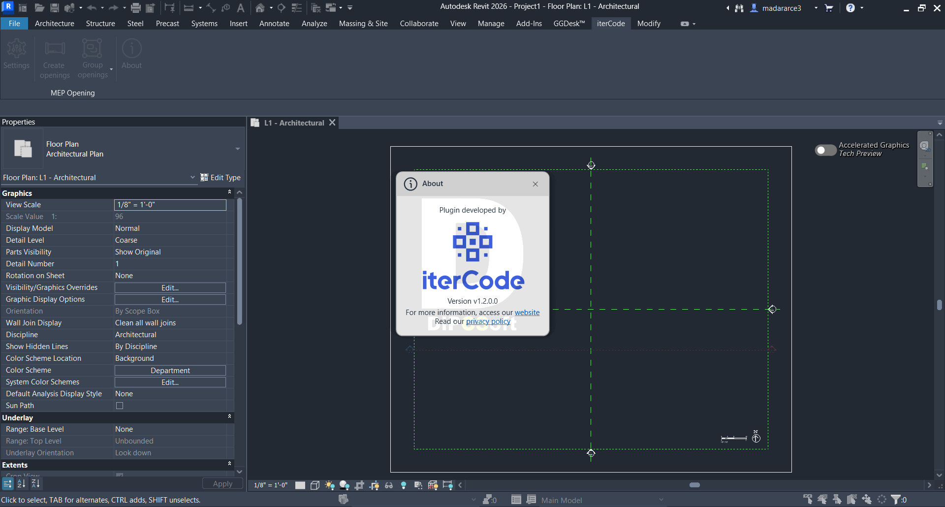Open the Visual Style icon in view control bar
The image size is (945, 507).
[x=315, y=485]
